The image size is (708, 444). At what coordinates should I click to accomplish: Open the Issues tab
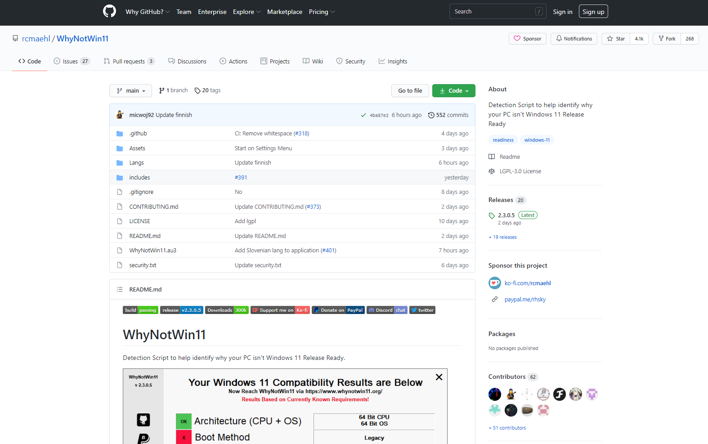pos(72,61)
